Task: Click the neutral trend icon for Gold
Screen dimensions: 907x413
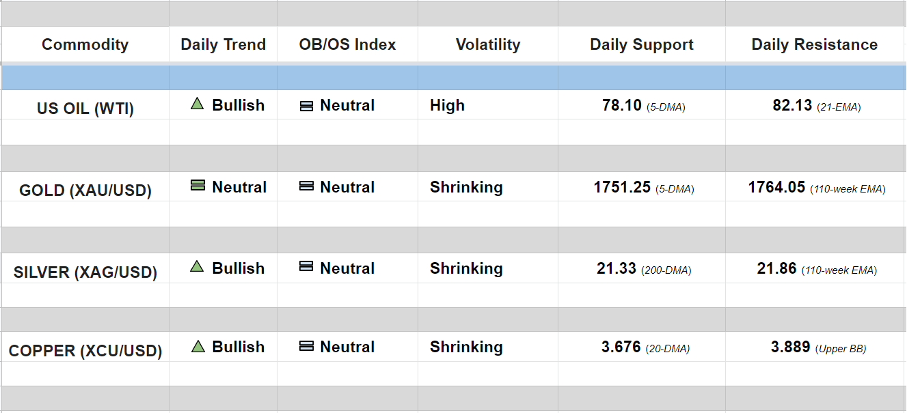Action: 198,186
